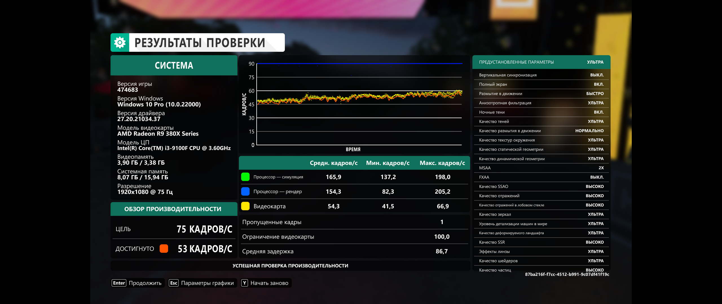Select the FXAA ВЫКЛ. setting row
The image size is (722, 304).
pos(541,177)
